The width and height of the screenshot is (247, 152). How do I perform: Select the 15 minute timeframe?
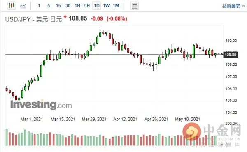pos(58,6)
